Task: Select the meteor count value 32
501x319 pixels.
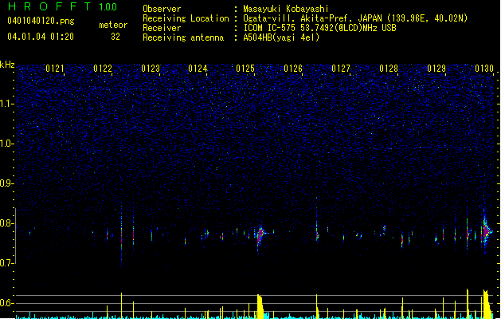Action: [115, 37]
